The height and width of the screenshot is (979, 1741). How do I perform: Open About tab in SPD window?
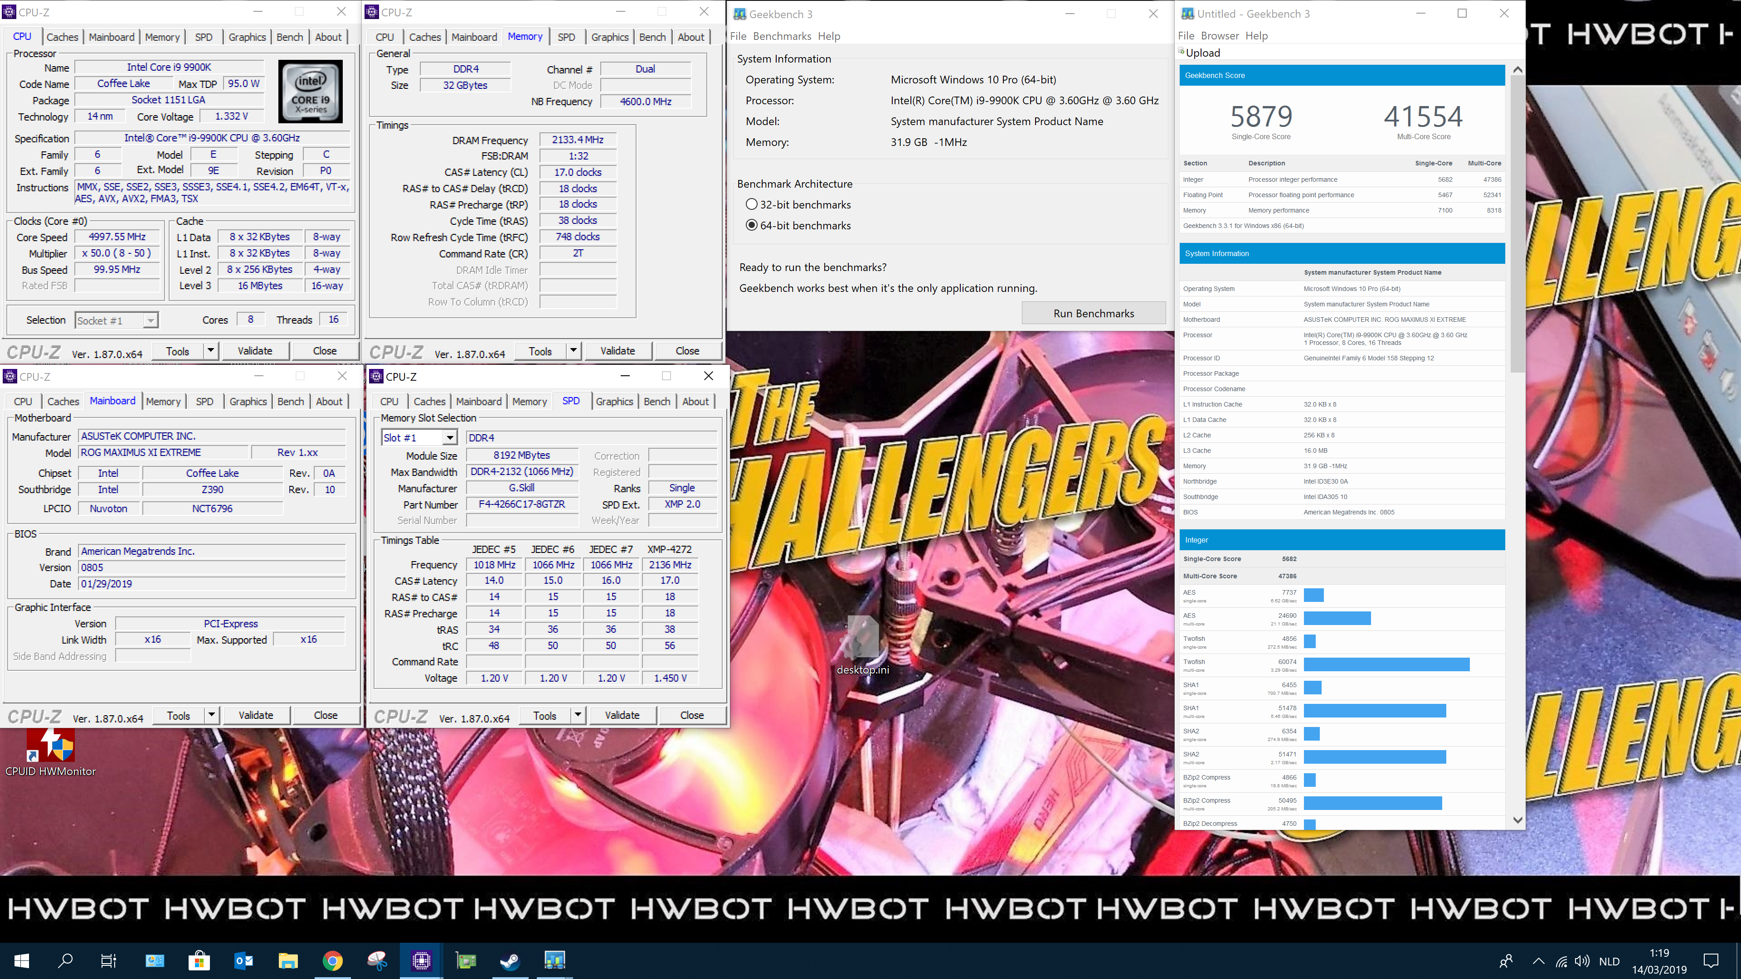pos(695,401)
